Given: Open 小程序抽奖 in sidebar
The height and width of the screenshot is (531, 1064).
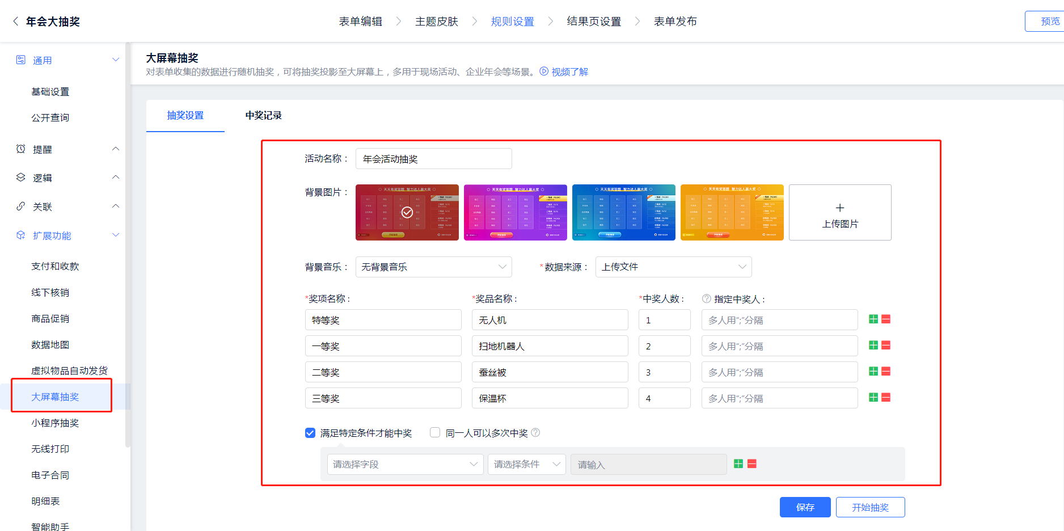Looking at the screenshot, I should tap(56, 423).
